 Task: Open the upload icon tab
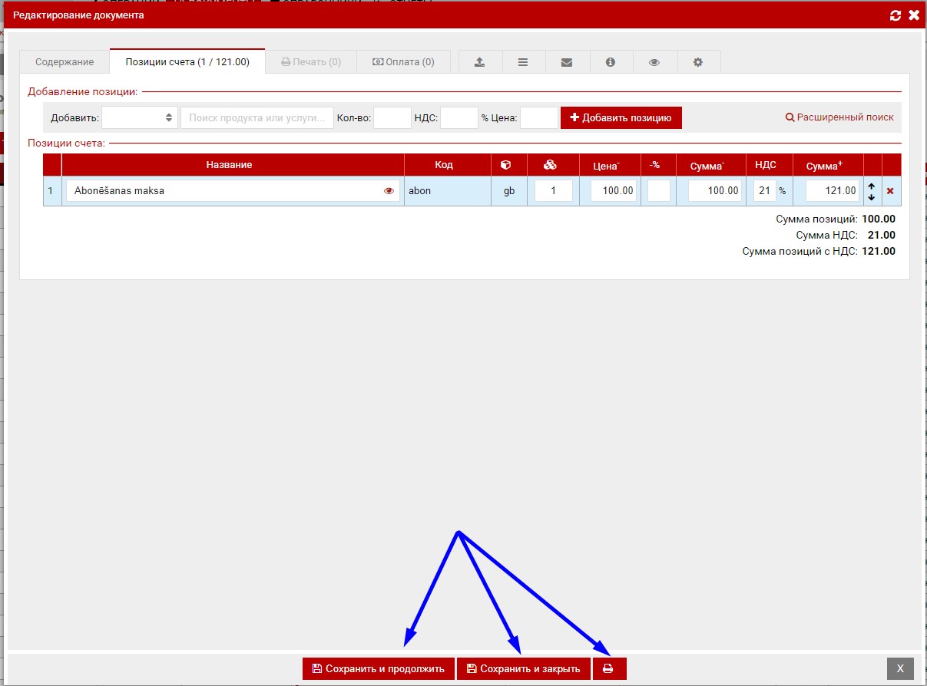480,62
